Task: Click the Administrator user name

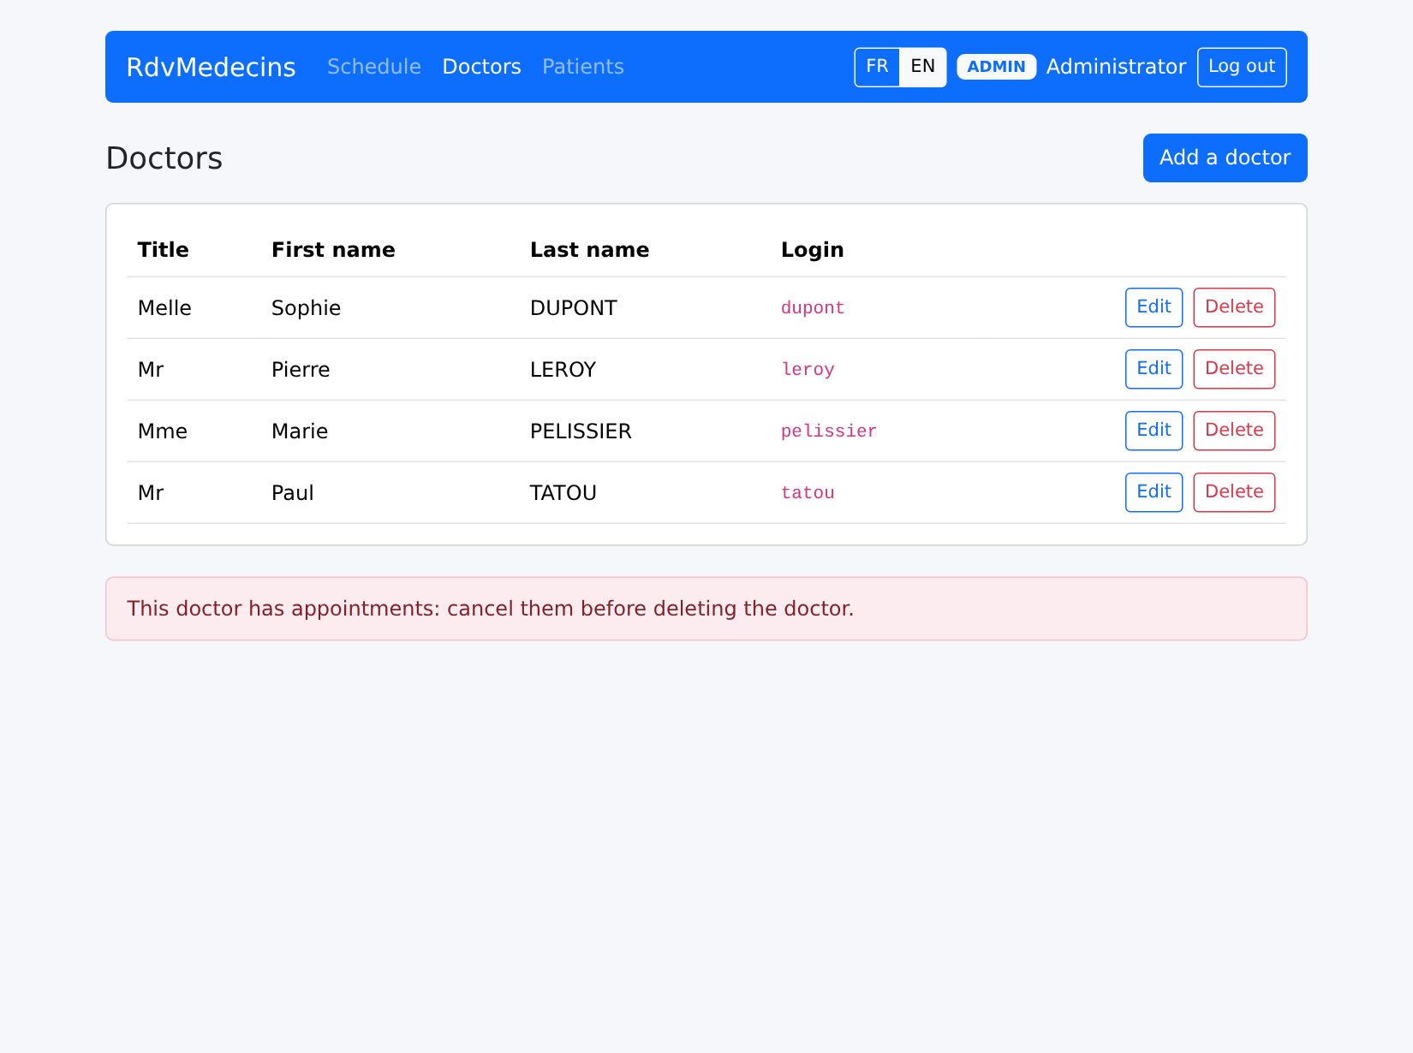Action: click(1116, 67)
